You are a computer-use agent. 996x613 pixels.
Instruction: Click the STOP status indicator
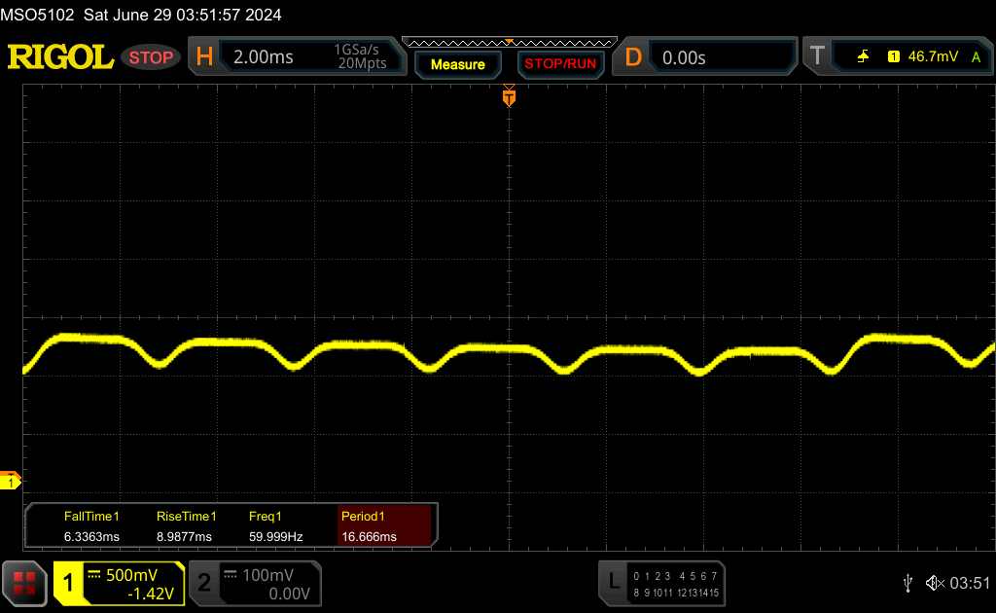click(x=151, y=57)
